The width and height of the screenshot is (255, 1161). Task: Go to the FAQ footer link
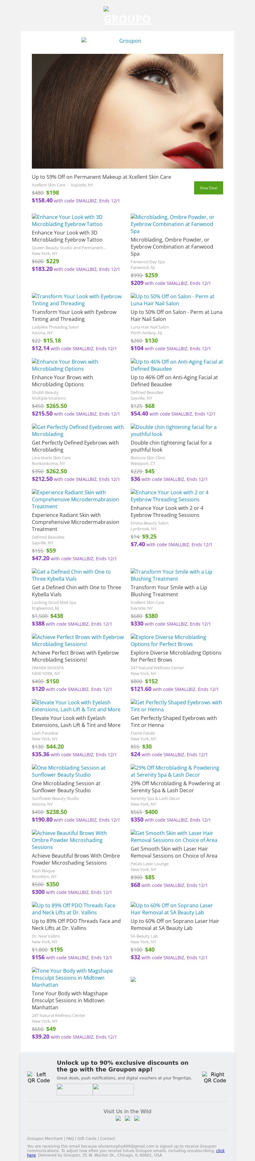coord(70,1138)
